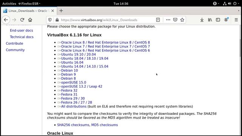Open the clock and calendar panel
This screenshot has height=136, width=242.
coord(121,3)
